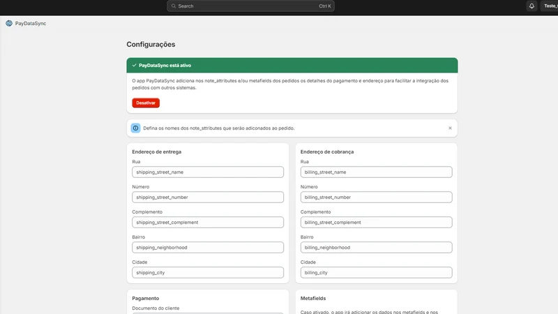Click the Configurações page heading
558x314 pixels.
(151, 45)
